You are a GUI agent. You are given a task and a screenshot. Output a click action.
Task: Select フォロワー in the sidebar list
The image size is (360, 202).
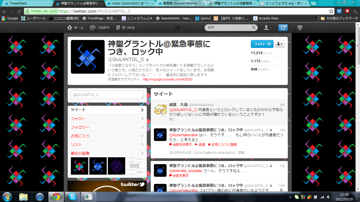pyautogui.click(x=107, y=127)
